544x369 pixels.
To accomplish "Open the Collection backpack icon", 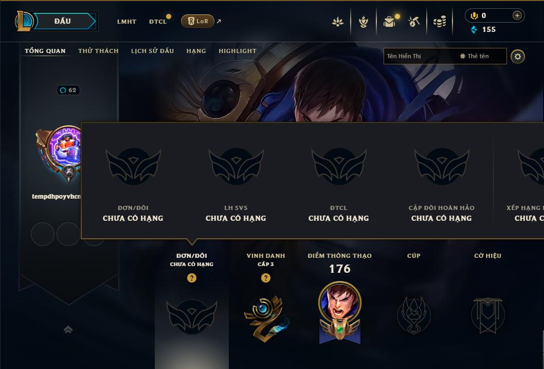I will [390, 22].
